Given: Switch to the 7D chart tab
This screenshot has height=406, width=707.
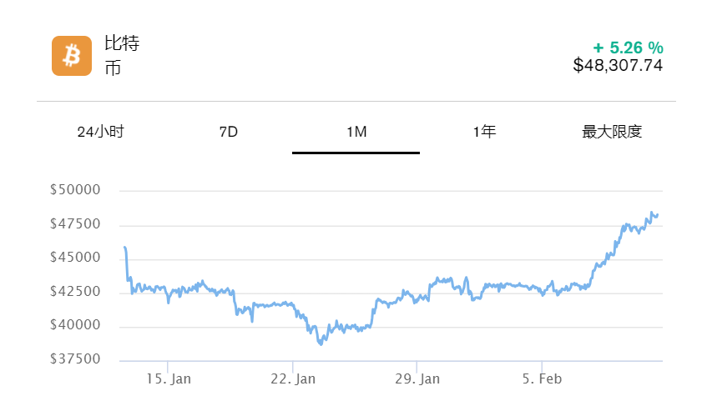Looking at the screenshot, I should [229, 132].
